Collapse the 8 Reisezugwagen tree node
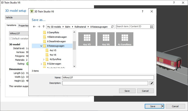 [x=41, y=46]
